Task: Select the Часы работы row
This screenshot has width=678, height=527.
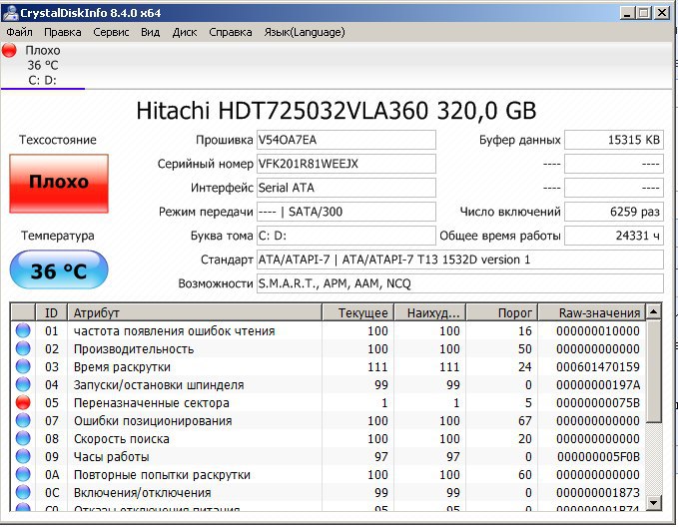Action: click(328, 456)
